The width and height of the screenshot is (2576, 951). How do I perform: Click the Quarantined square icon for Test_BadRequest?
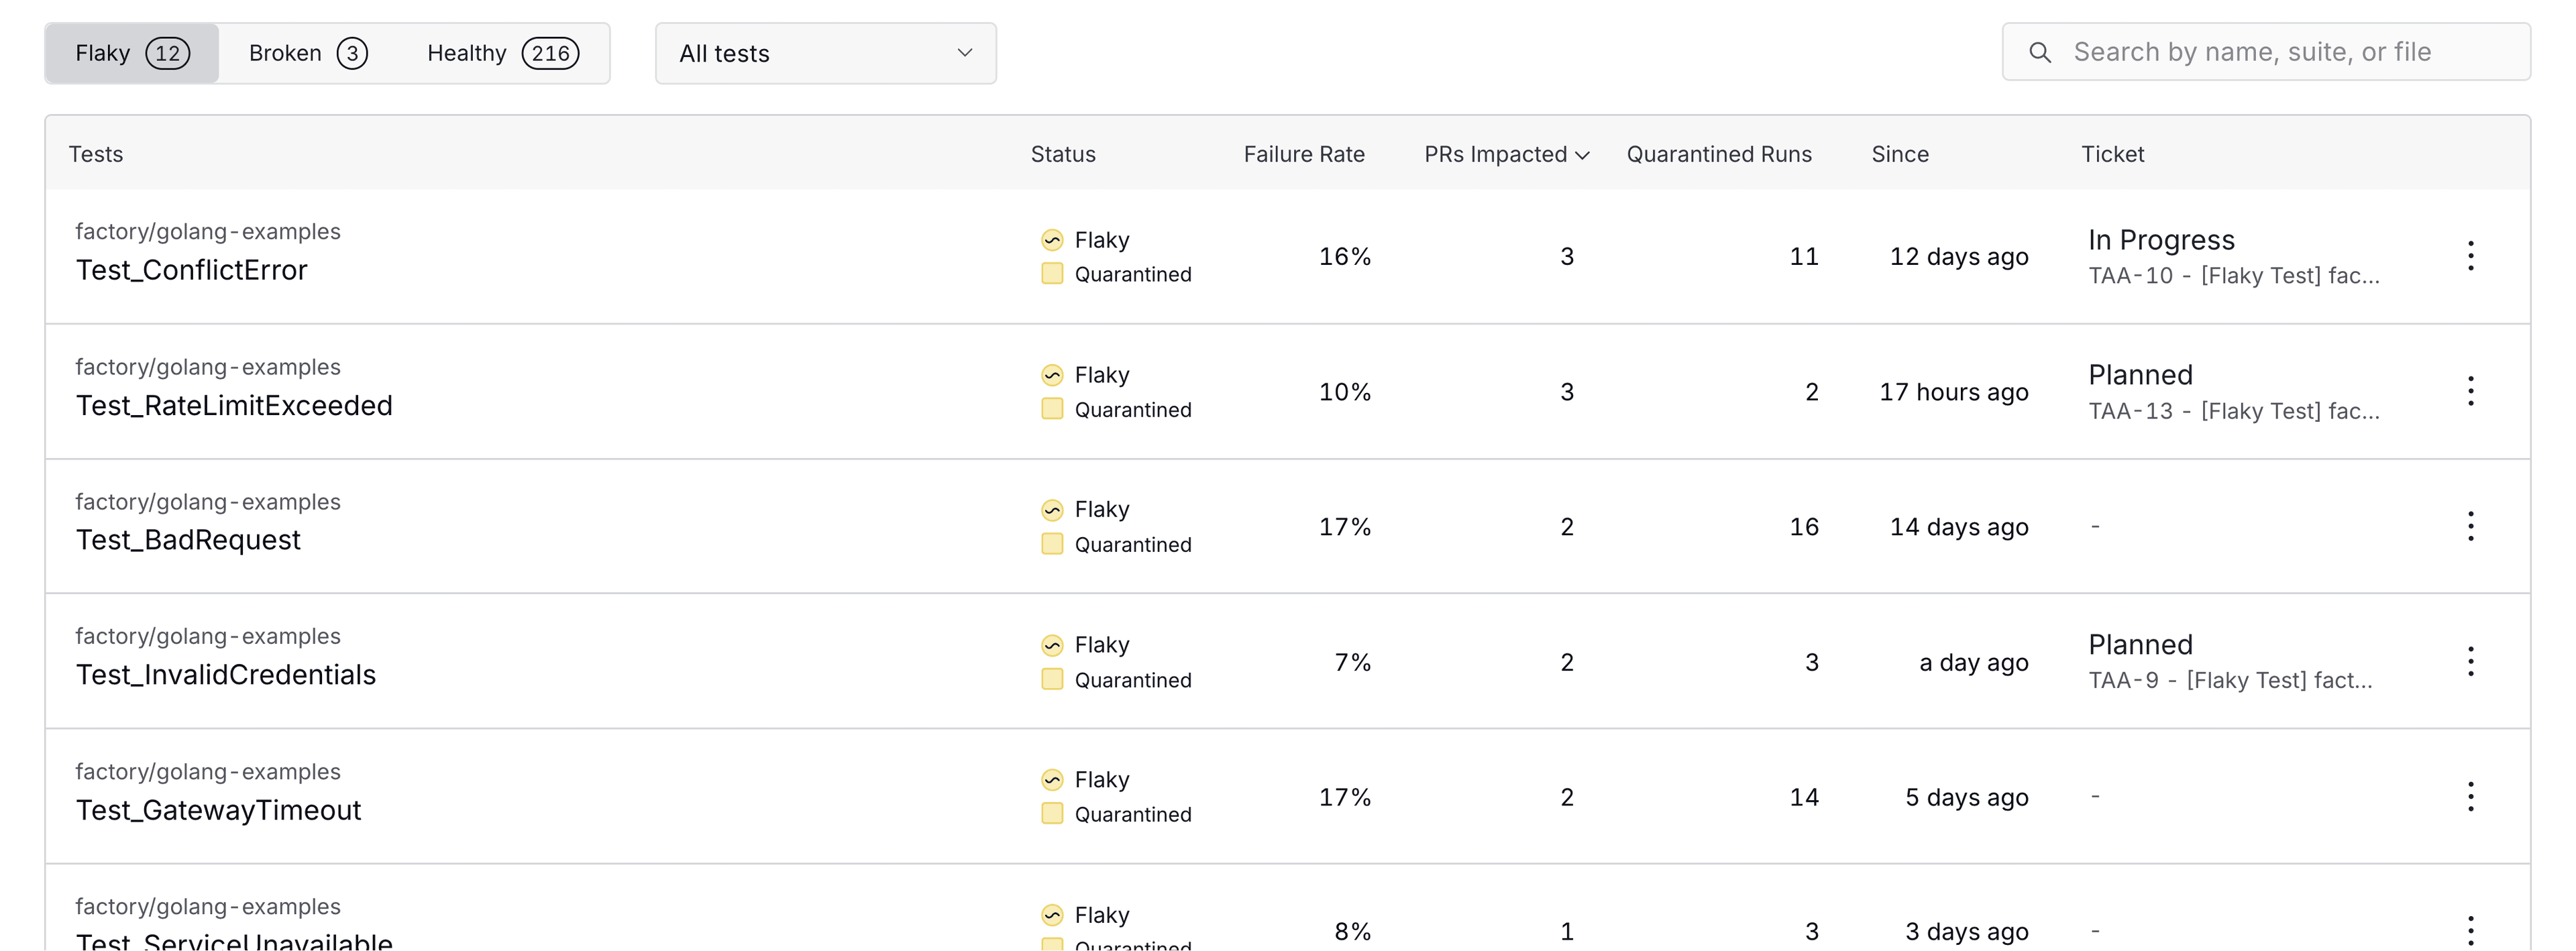coord(1052,544)
